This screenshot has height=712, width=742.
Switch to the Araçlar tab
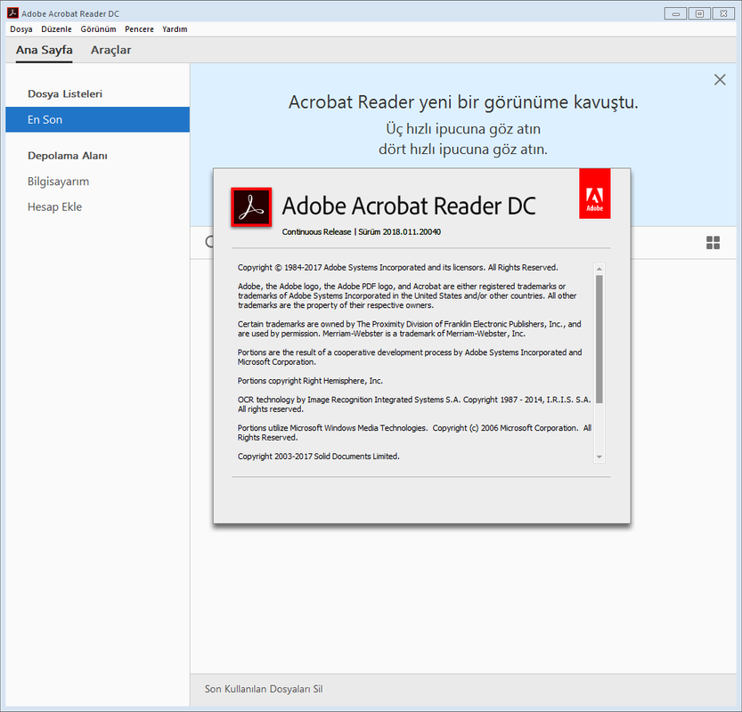click(x=110, y=50)
